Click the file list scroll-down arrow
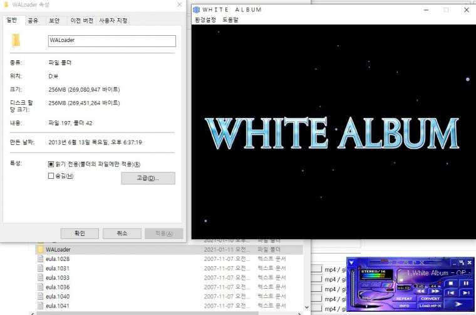This screenshot has width=476, height=315. (x=307, y=307)
